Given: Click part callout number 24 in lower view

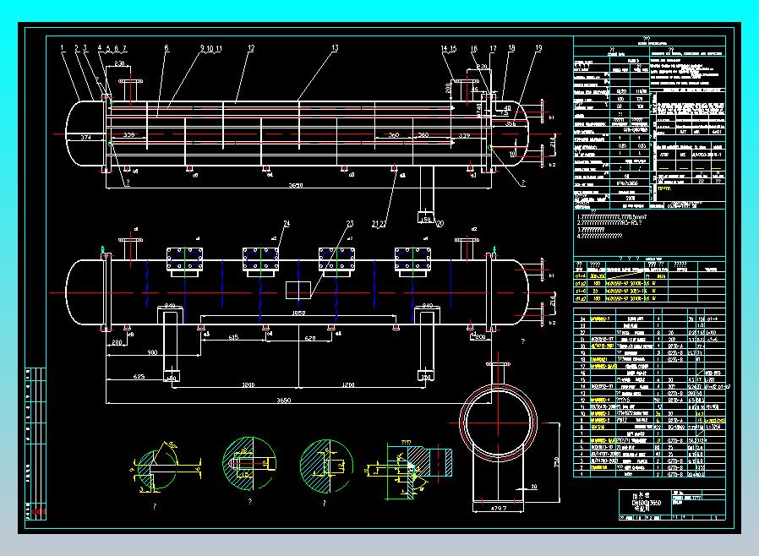Looking at the screenshot, I should (x=287, y=224).
